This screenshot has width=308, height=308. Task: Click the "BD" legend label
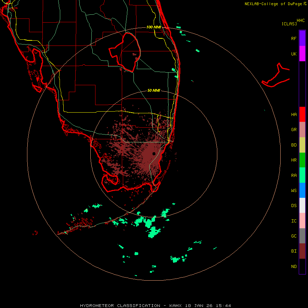point(294,145)
